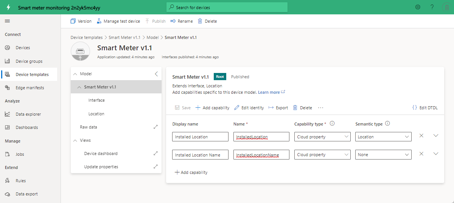Rename the device template
This screenshot has height=203, width=454.
pos(182,21)
